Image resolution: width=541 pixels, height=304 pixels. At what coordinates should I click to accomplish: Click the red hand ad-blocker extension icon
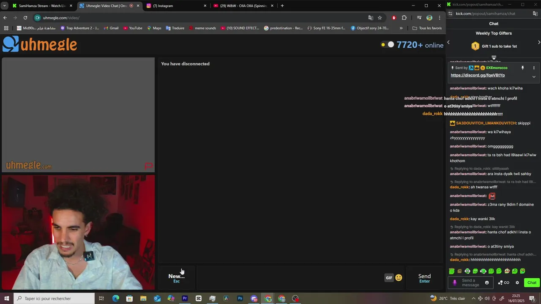coord(394,18)
